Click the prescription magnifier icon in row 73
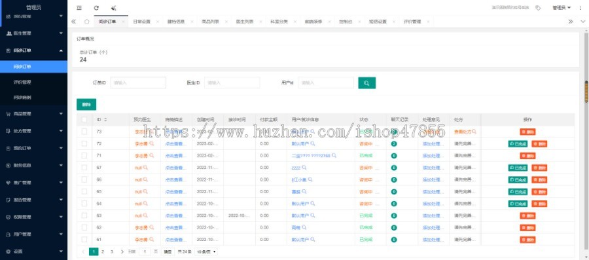This screenshot has width=589, height=260. coord(474,132)
